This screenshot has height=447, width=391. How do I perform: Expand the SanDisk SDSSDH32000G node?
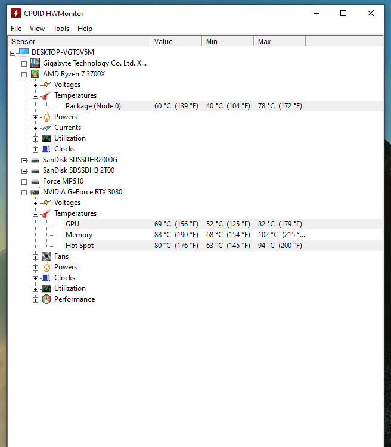point(24,160)
